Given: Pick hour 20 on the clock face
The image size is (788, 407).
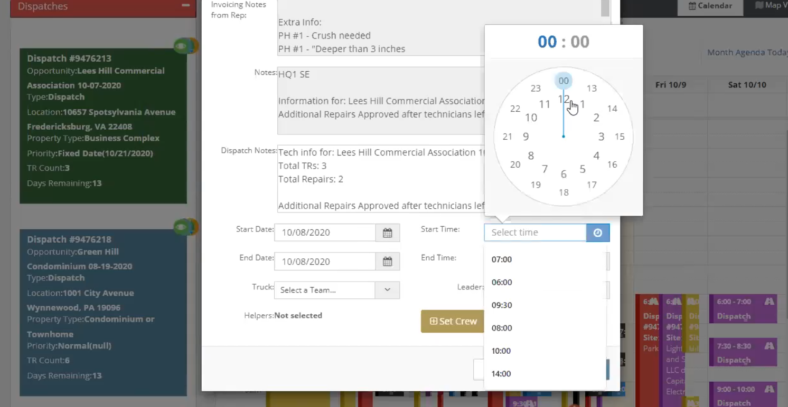Looking at the screenshot, I should tap(515, 164).
